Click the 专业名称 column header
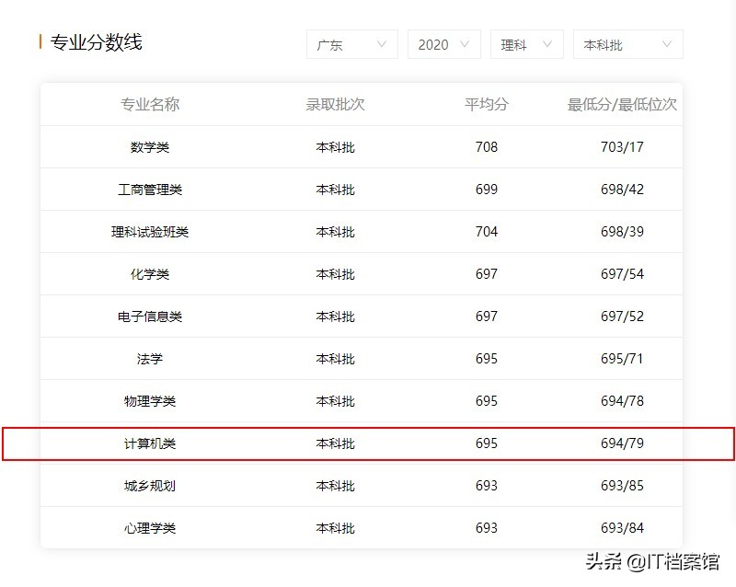 (x=149, y=104)
